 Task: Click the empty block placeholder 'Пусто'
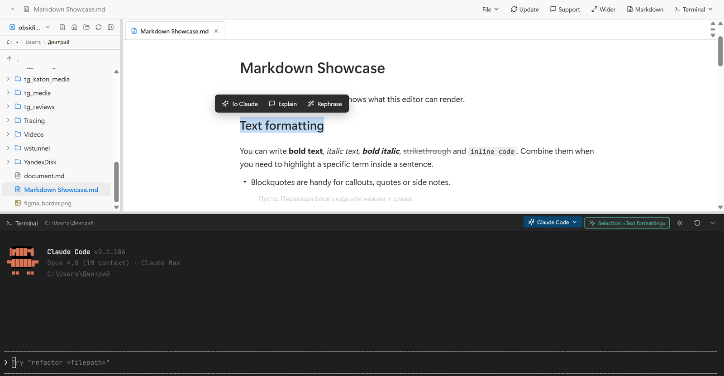pyautogui.click(x=335, y=199)
